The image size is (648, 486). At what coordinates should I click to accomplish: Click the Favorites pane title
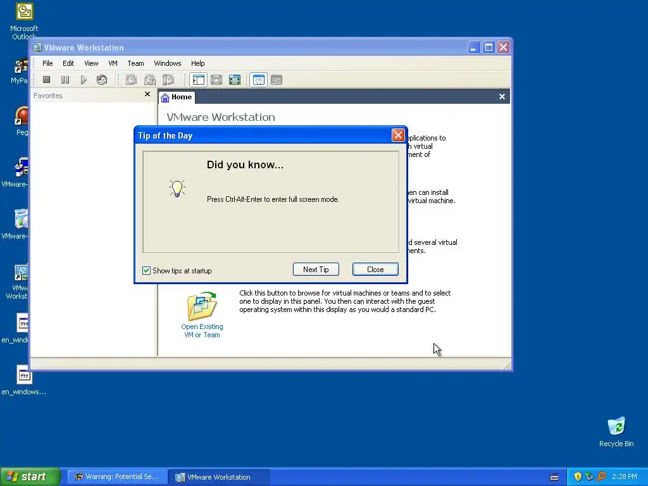[48, 96]
